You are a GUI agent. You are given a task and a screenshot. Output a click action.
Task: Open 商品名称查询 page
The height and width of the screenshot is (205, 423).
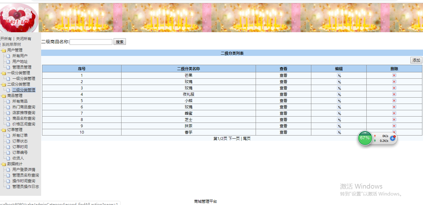tap(24, 118)
